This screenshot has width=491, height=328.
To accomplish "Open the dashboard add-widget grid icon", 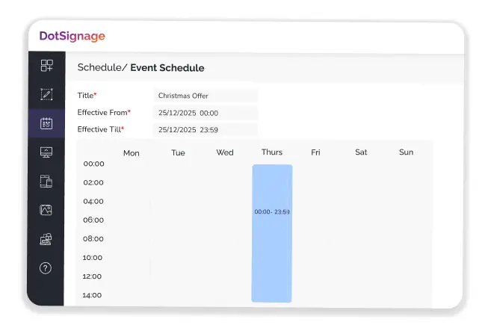I will click(x=46, y=66).
